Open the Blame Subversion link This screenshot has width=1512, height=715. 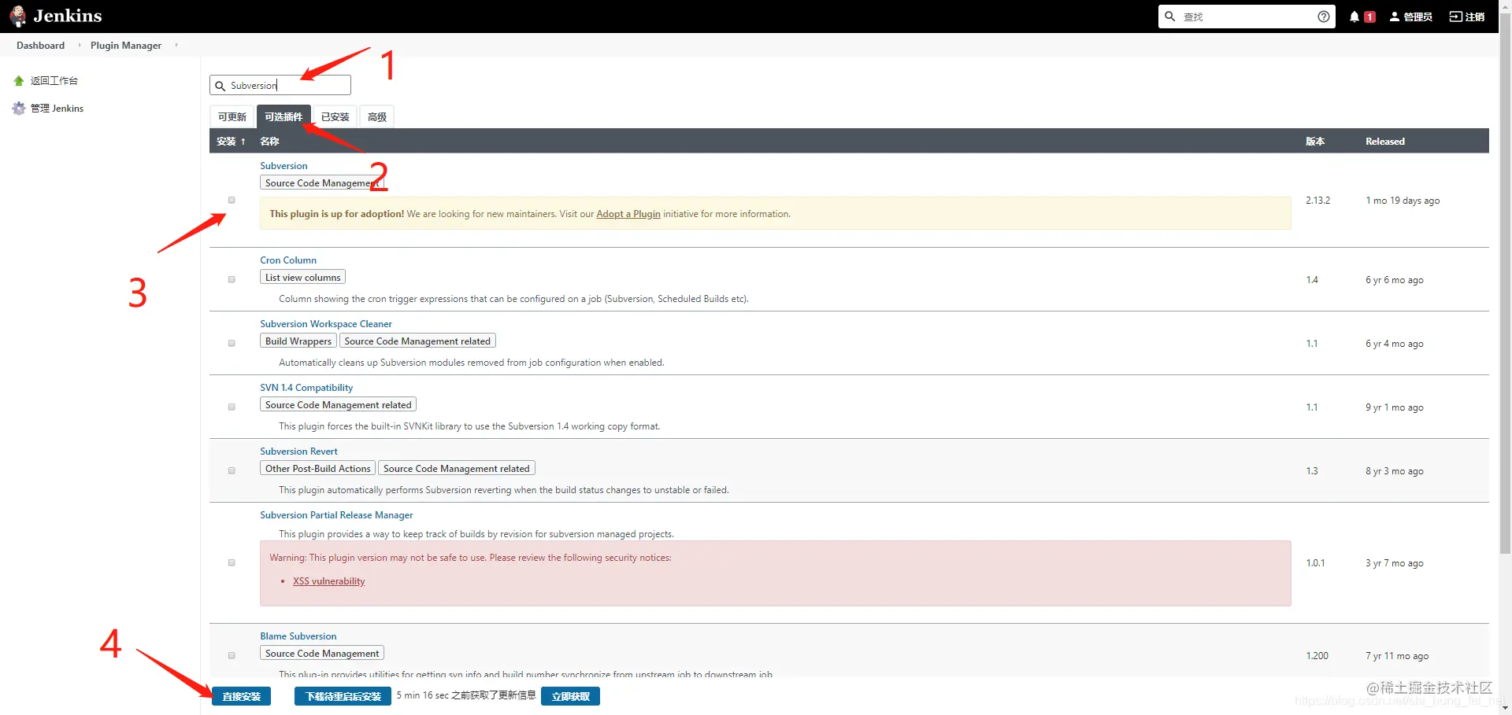298,636
